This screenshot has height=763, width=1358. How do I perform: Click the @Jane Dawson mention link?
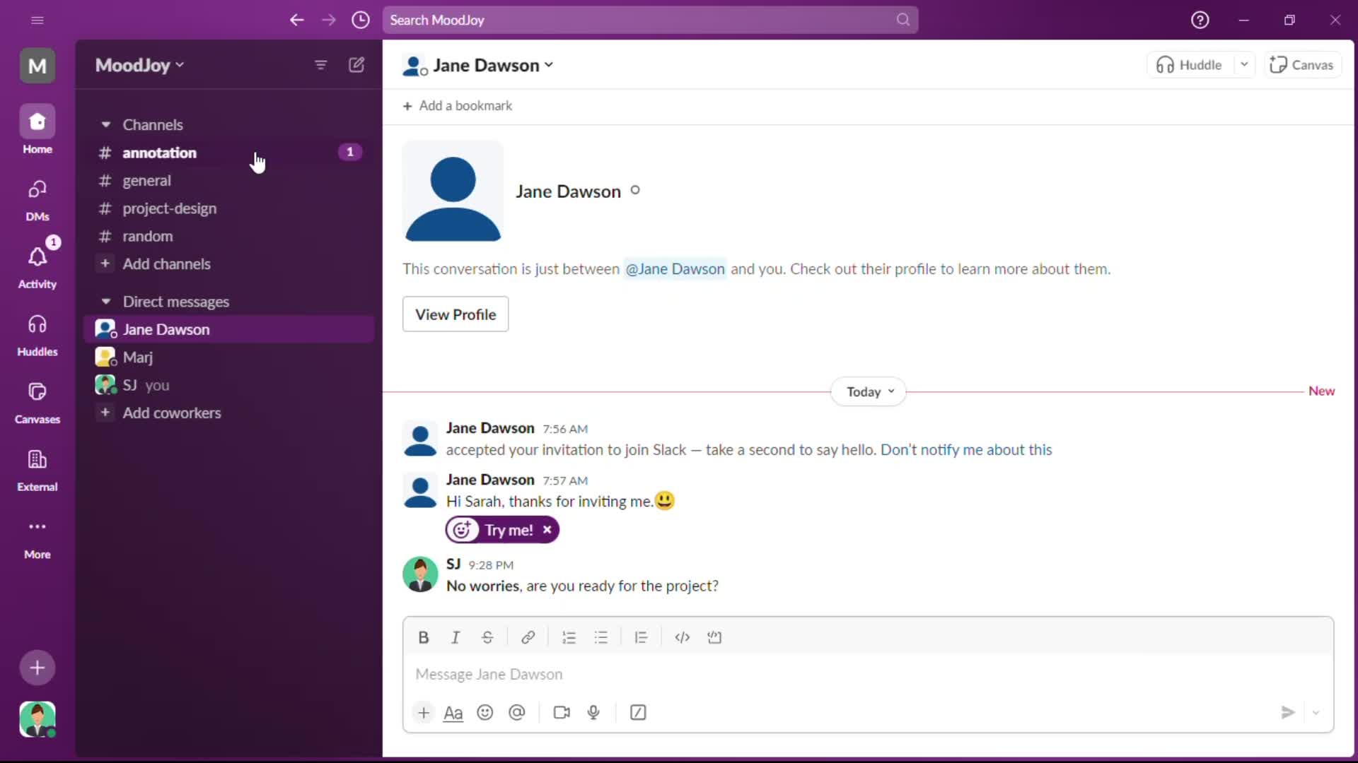click(x=675, y=269)
